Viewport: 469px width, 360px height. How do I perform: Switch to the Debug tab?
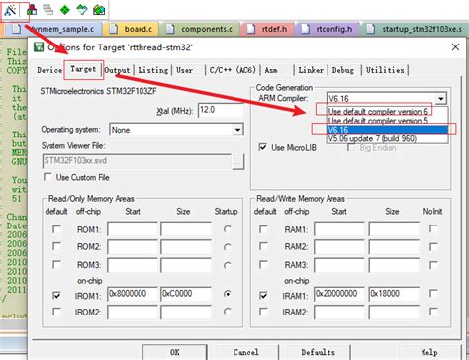[343, 70]
